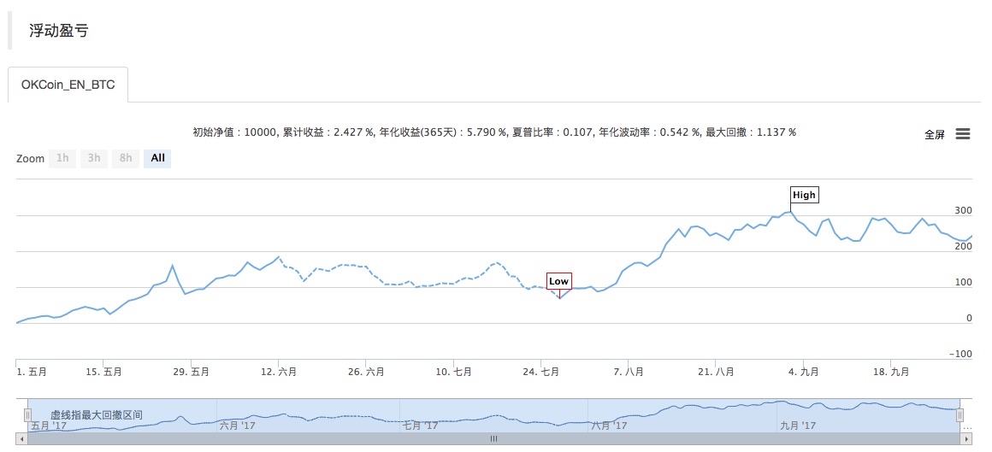Select the 1h zoom range
This screenshot has height=452, width=992.
(x=62, y=158)
